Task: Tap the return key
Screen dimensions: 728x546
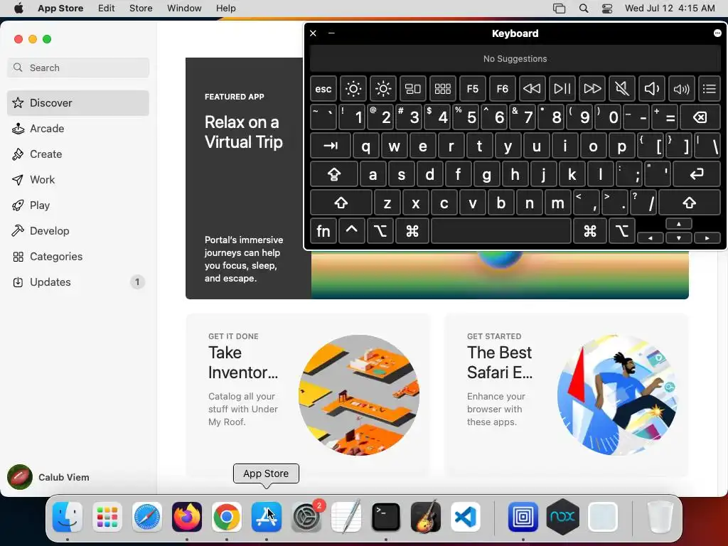Action: tap(697, 174)
